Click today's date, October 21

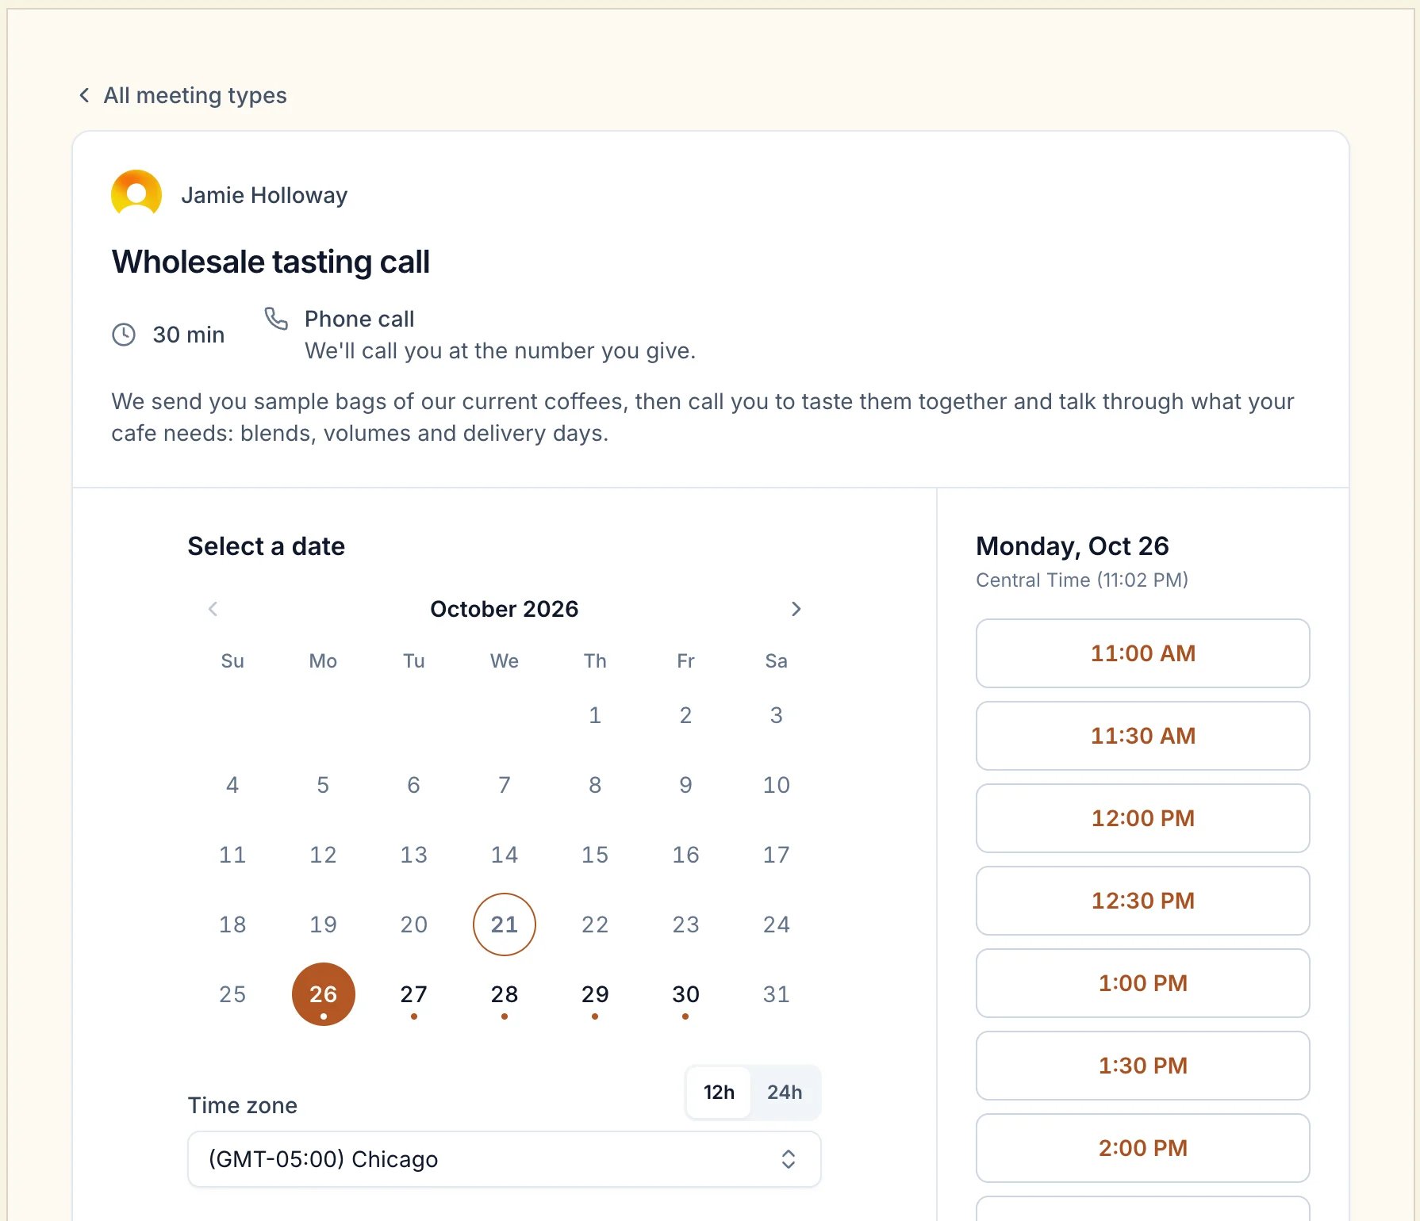click(x=505, y=924)
